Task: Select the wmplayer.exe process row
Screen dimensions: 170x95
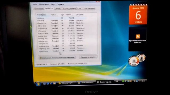Action: 63,46
